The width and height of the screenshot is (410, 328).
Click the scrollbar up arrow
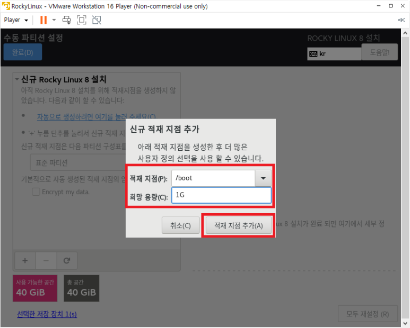click(405, 33)
